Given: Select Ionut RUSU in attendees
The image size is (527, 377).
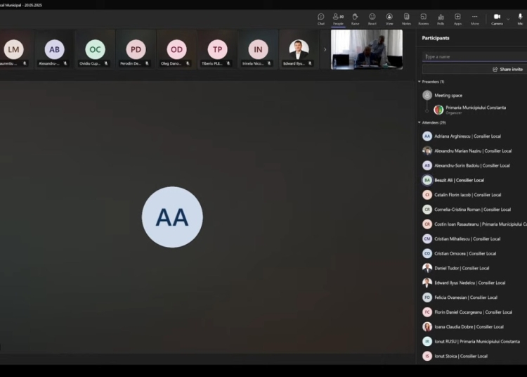Looking at the screenshot, I should [x=471, y=341].
